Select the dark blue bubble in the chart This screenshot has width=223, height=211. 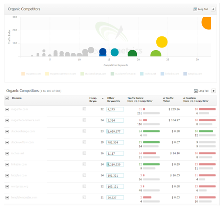click(103, 52)
